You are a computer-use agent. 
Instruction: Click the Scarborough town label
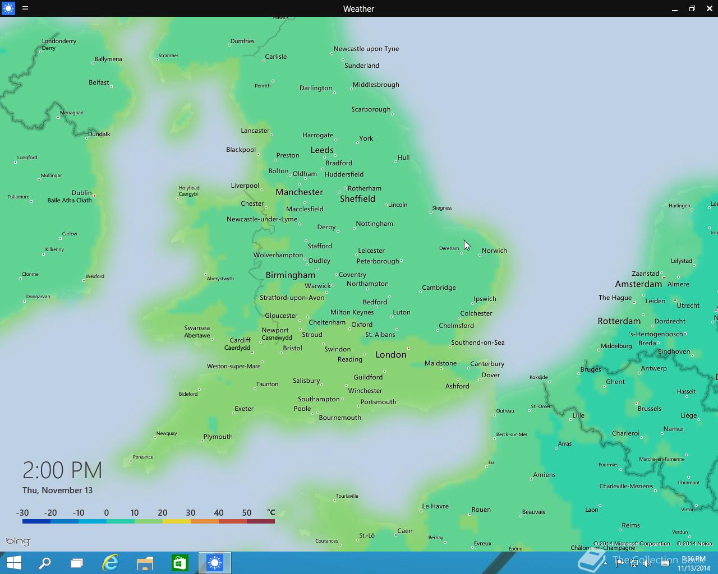[371, 109]
